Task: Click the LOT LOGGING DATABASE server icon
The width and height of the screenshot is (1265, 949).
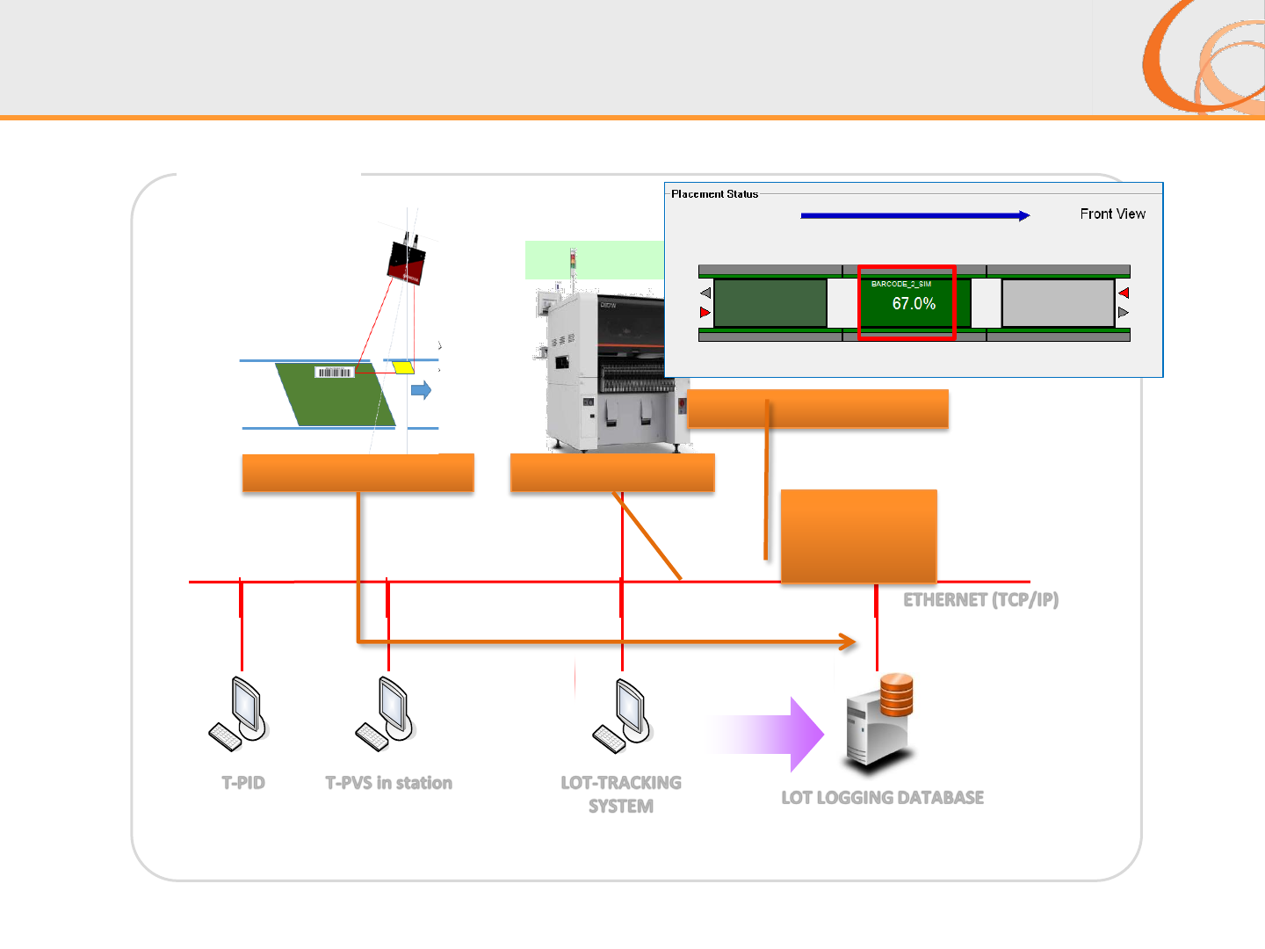Action: (x=880, y=723)
